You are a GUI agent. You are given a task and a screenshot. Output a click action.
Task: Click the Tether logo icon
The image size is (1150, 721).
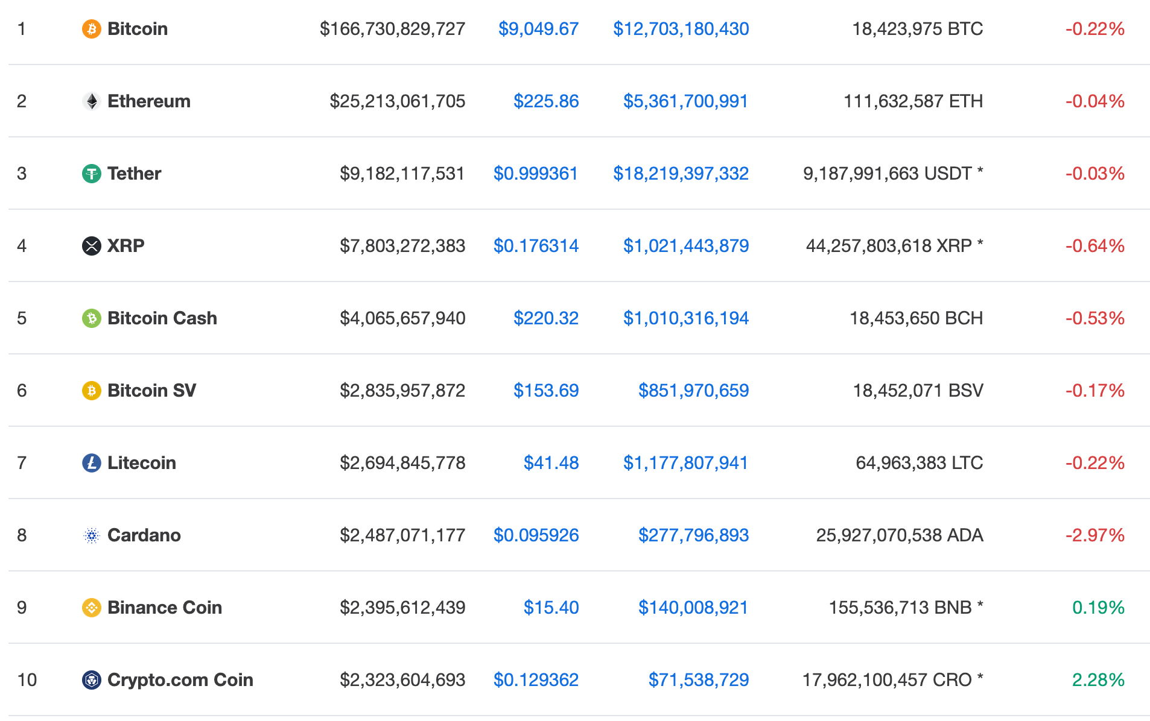pyautogui.click(x=91, y=174)
